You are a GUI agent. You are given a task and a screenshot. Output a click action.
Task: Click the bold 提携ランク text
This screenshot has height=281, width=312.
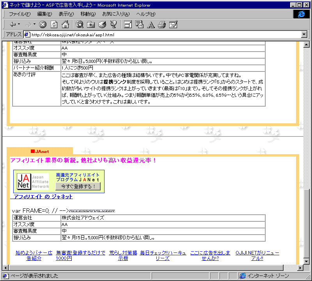(x=115, y=82)
